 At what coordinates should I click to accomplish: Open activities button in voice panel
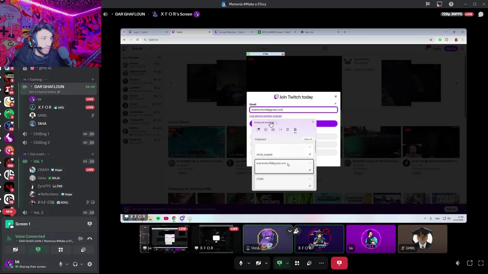click(x=61, y=250)
